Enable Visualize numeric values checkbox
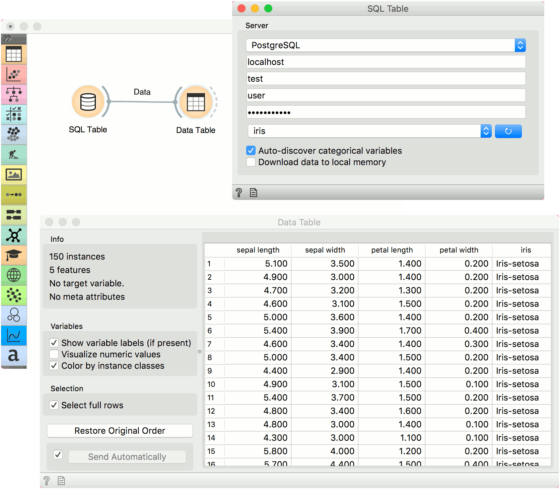Image resolution: width=560 pixels, height=489 pixels. (x=54, y=354)
